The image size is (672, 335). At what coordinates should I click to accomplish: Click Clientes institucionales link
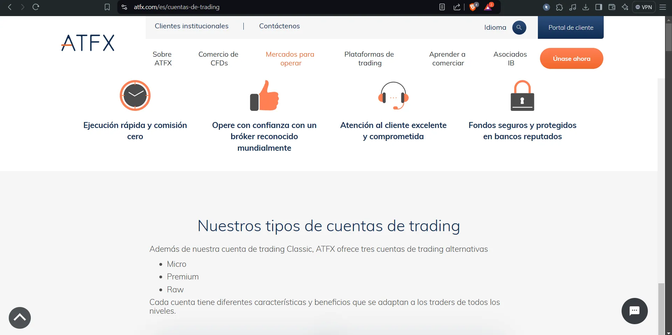coord(192,26)
